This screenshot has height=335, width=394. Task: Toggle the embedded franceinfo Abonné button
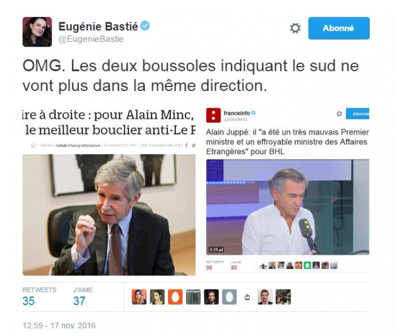358,113
